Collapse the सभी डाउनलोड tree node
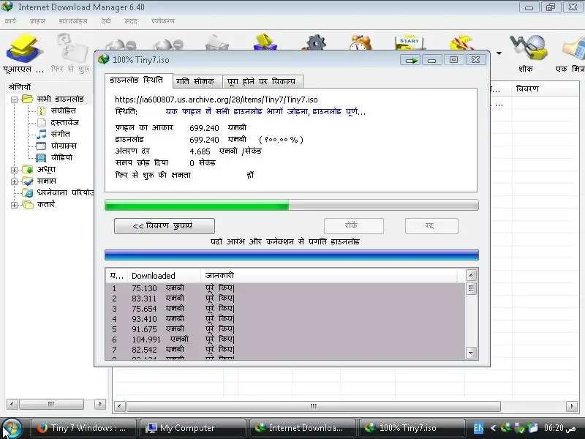 tap(14, 100)
